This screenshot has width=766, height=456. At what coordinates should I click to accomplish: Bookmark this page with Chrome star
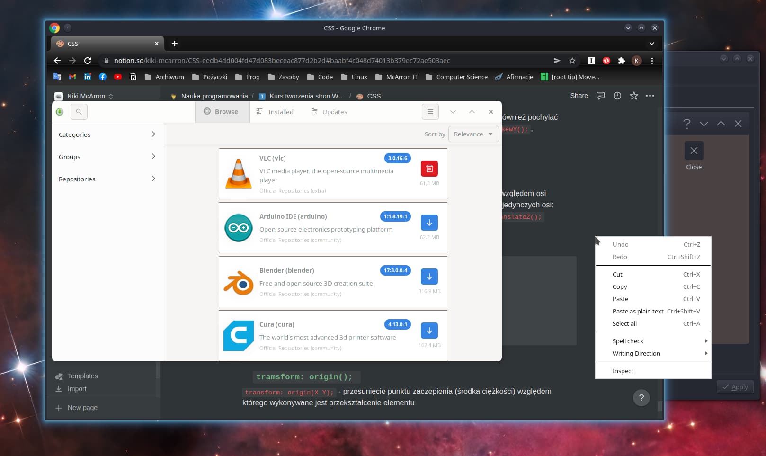pos(572,61)
